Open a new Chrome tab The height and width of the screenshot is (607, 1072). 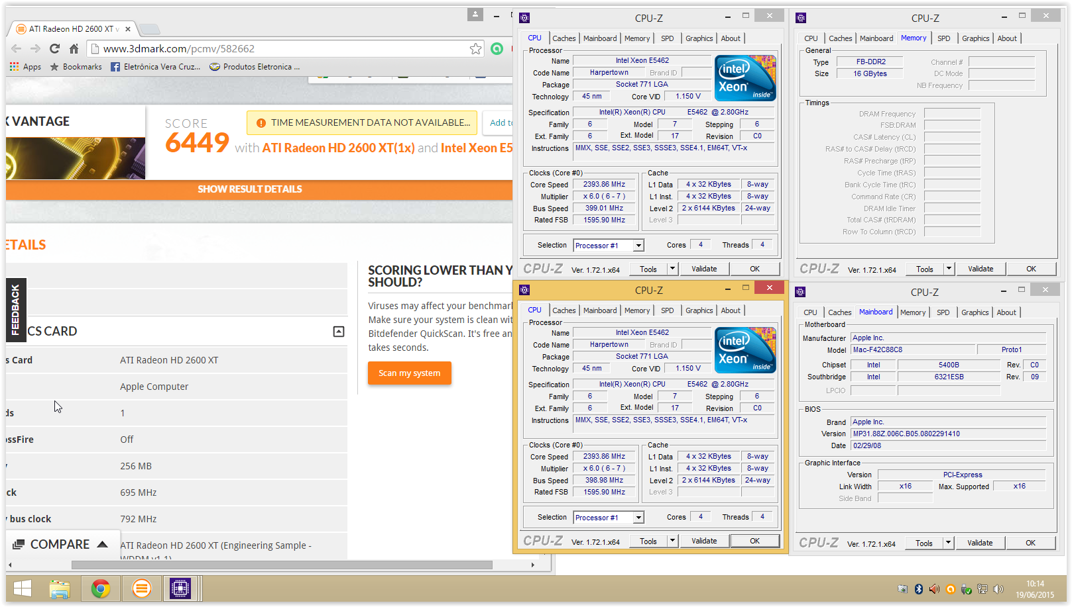[150, 28]
